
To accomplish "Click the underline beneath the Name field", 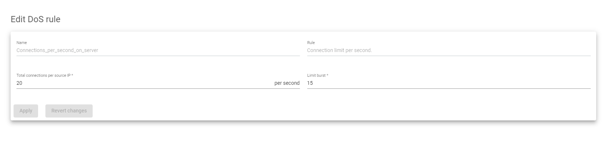I will pos(158,56).
